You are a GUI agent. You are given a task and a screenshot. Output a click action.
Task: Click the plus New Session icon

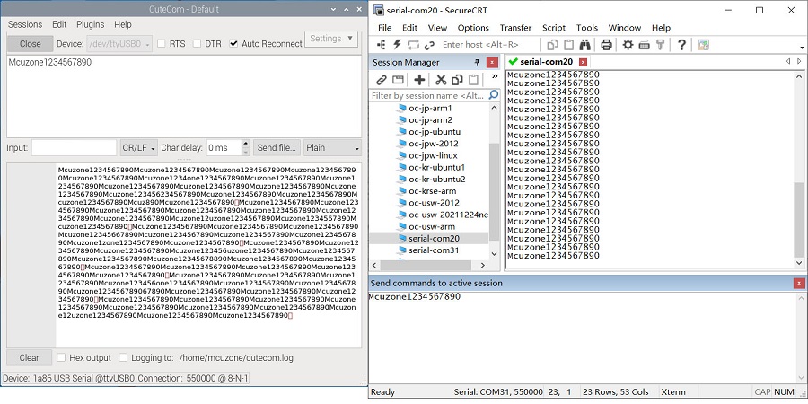419,79
